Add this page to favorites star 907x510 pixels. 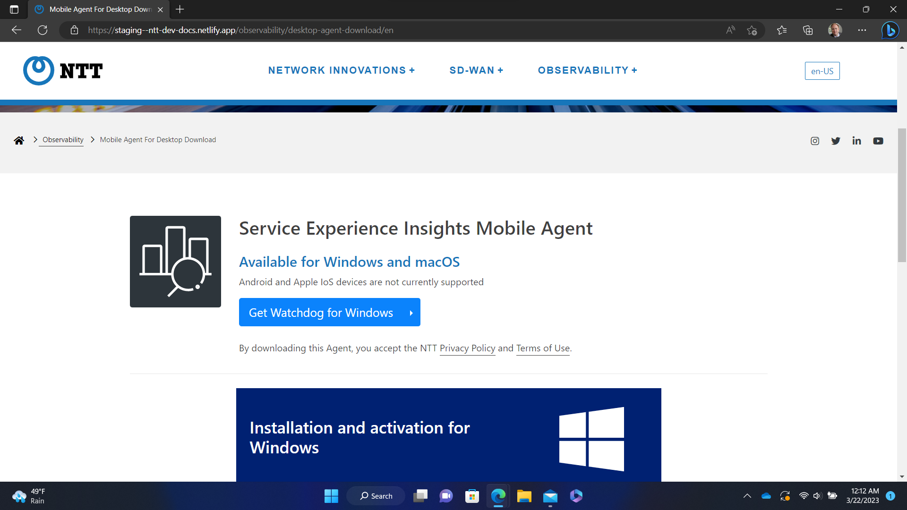click(752, 30)
